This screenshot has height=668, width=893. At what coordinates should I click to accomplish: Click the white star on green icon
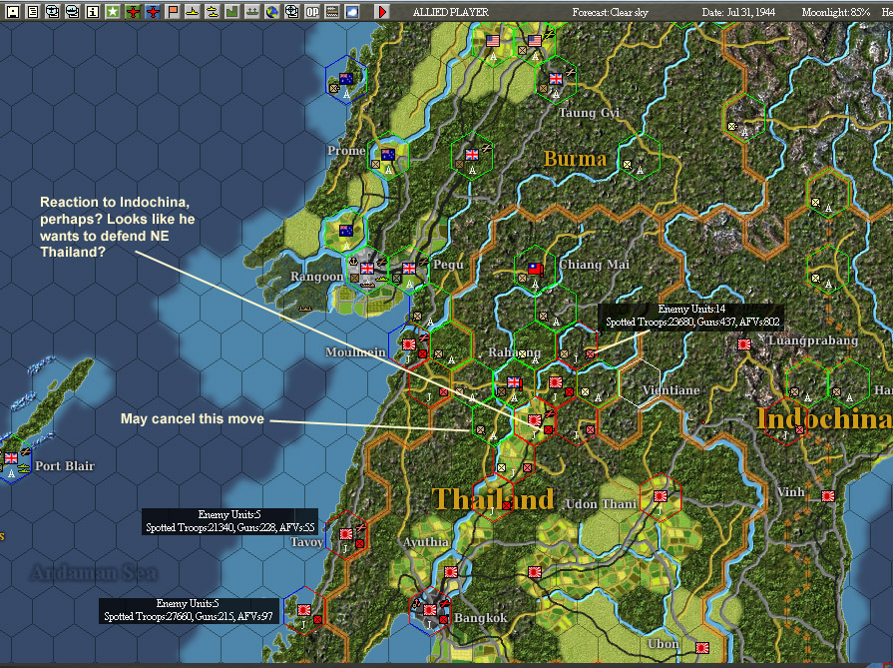112,11
